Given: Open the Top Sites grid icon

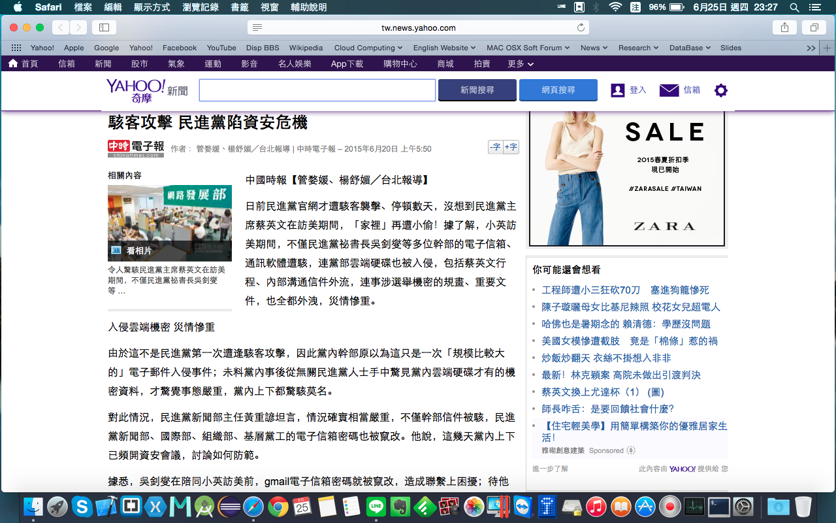Looking at the screenshot, I should (16, 48).
